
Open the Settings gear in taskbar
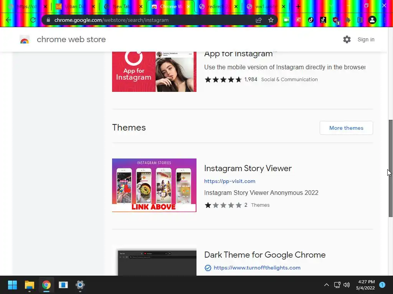(x=80, y=285)
